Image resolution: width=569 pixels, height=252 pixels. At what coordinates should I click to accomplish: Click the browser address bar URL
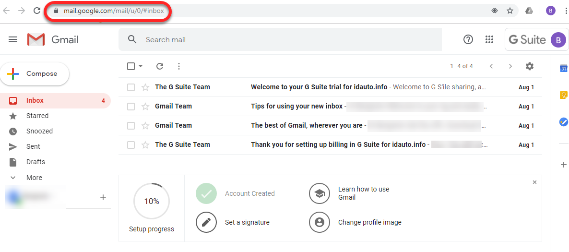coord(114,11)
